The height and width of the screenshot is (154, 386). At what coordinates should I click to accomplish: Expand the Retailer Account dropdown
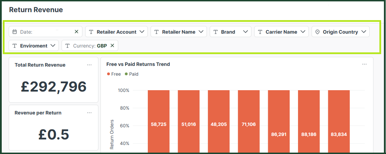116,32
